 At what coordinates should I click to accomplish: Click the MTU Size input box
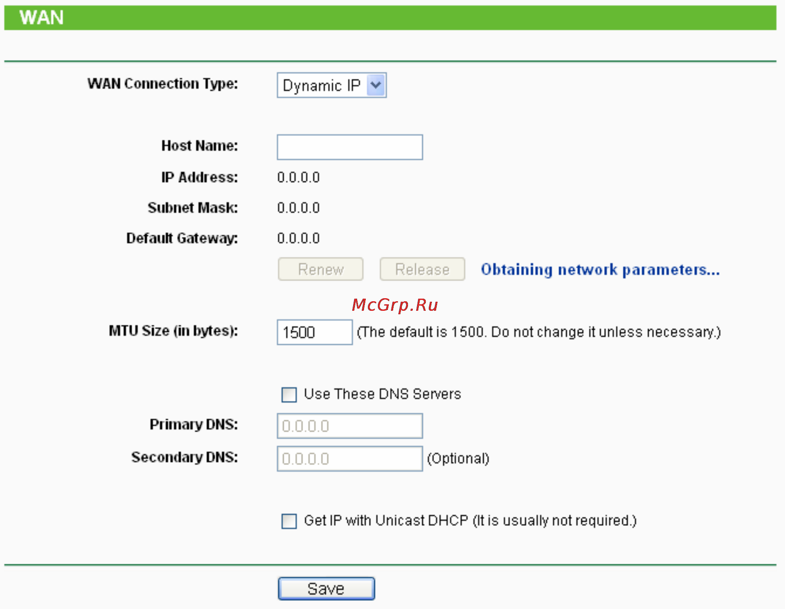pyautogui.click(x=314, y=332)
